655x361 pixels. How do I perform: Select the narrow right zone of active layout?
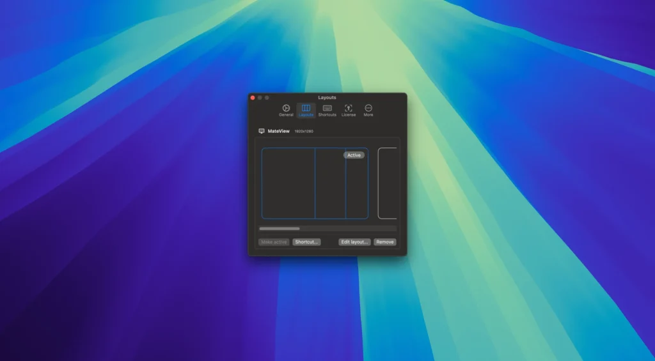coord(357,188)
